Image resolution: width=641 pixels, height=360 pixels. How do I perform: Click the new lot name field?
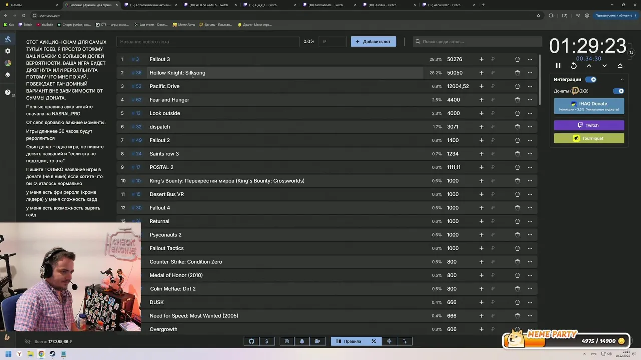208,42
